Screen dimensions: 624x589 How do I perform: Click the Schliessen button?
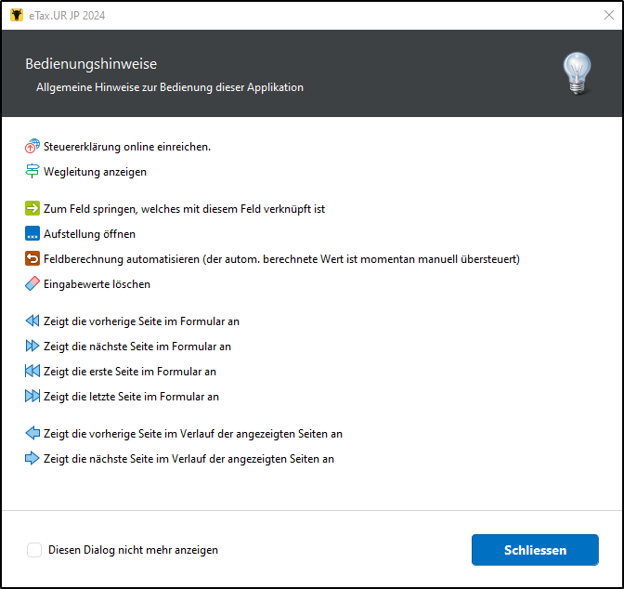(x=535, y=550)
